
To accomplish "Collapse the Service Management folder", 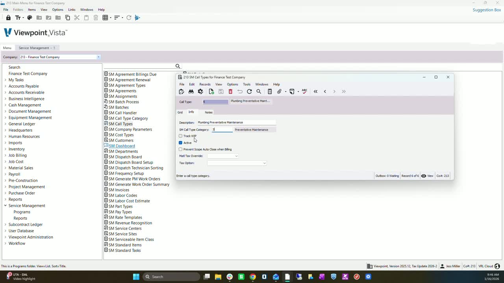I will [x=6, y=206].
